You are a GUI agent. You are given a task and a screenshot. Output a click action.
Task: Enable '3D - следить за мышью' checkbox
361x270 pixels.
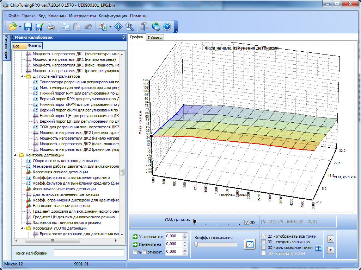263,242
